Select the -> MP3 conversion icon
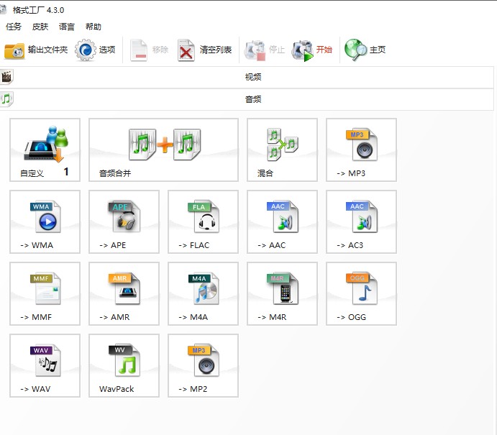This screenshot has height=435, width=497. coord(361,150)
